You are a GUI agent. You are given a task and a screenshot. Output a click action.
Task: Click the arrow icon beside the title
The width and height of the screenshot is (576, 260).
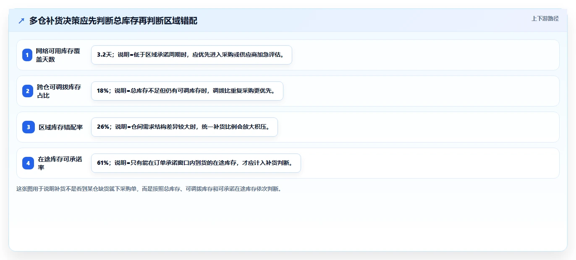click(21, 21)
